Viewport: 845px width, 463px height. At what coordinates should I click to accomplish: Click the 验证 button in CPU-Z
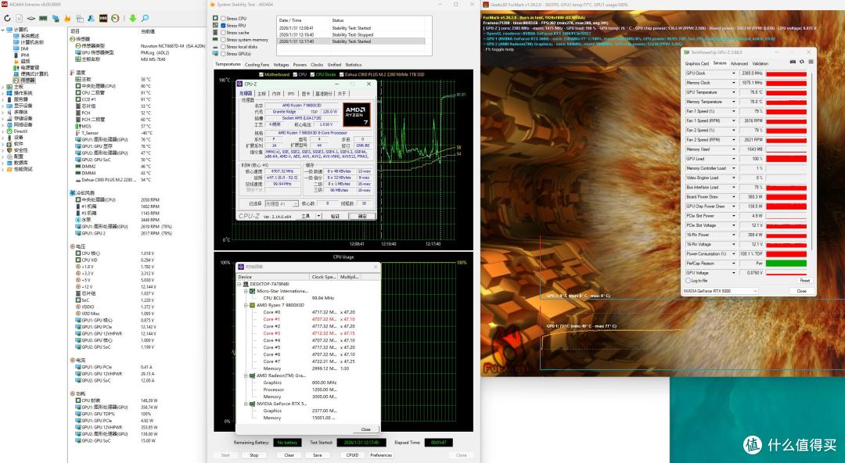335,216
